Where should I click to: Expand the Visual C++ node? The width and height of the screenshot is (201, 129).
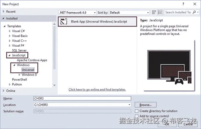(x=10, y=41)
